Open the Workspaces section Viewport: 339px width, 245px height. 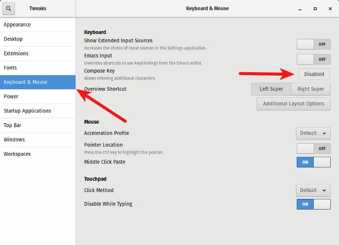click(38, 154)
